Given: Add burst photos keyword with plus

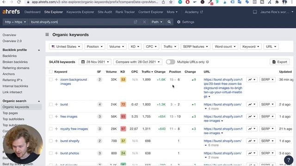Looking at the screenshot, I should coord(56,153).
